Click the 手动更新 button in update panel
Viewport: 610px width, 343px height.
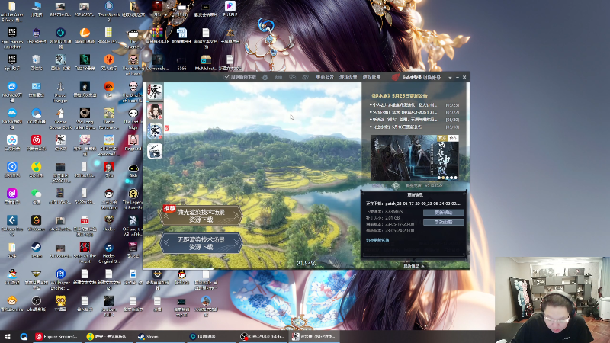pos(443,222)
